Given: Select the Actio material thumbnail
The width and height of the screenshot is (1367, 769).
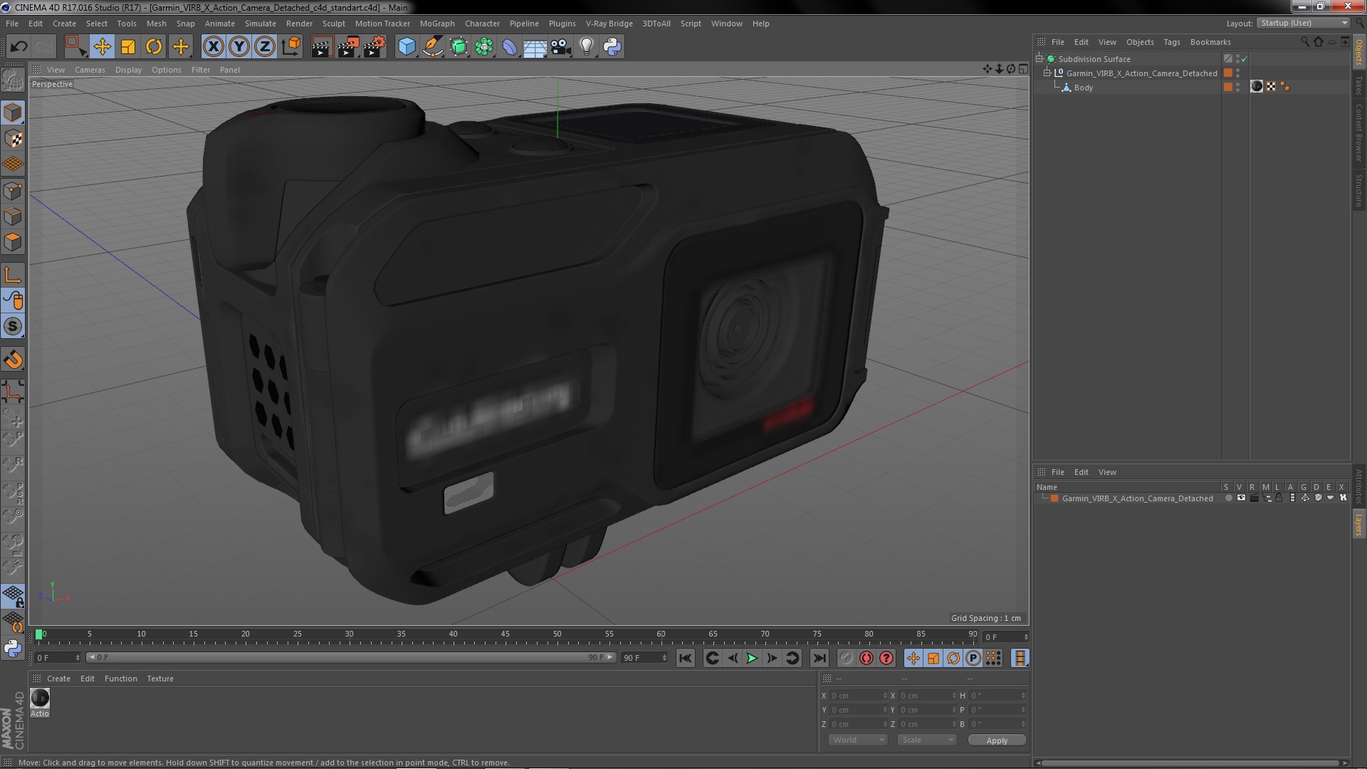Looking at the screenshot, I should click(x=40, y=699).
